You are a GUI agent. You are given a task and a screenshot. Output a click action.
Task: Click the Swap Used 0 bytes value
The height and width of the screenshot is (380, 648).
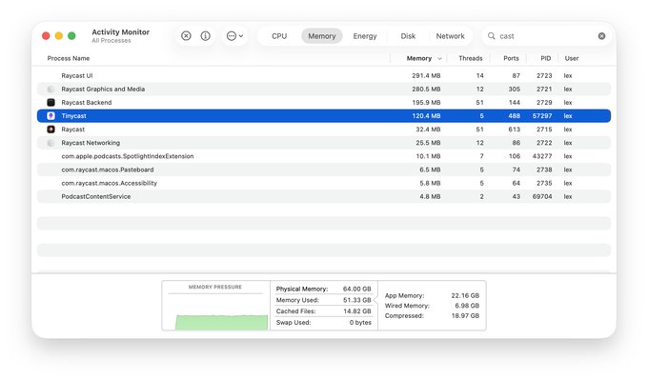tap(360, 322)
